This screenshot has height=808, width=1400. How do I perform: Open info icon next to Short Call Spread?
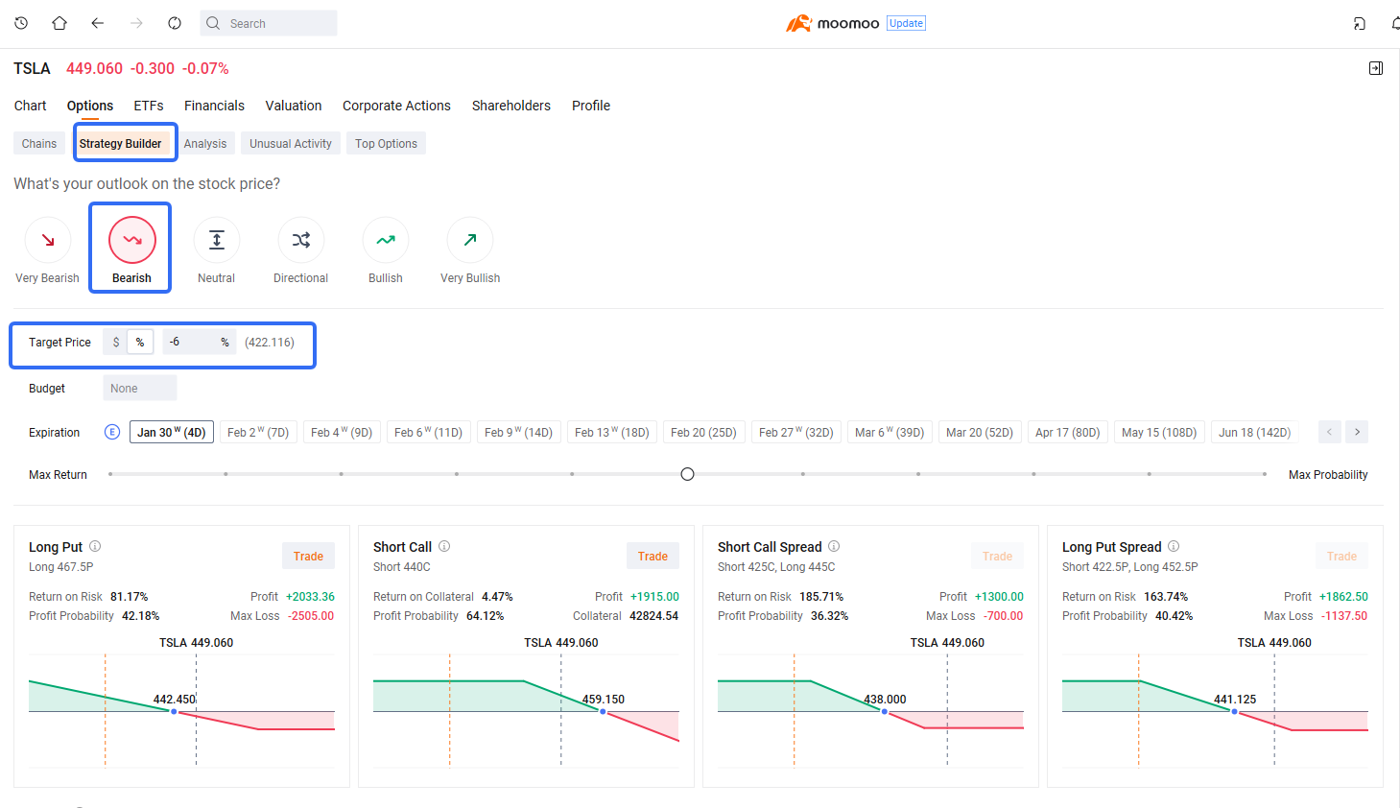pos(834,546)
